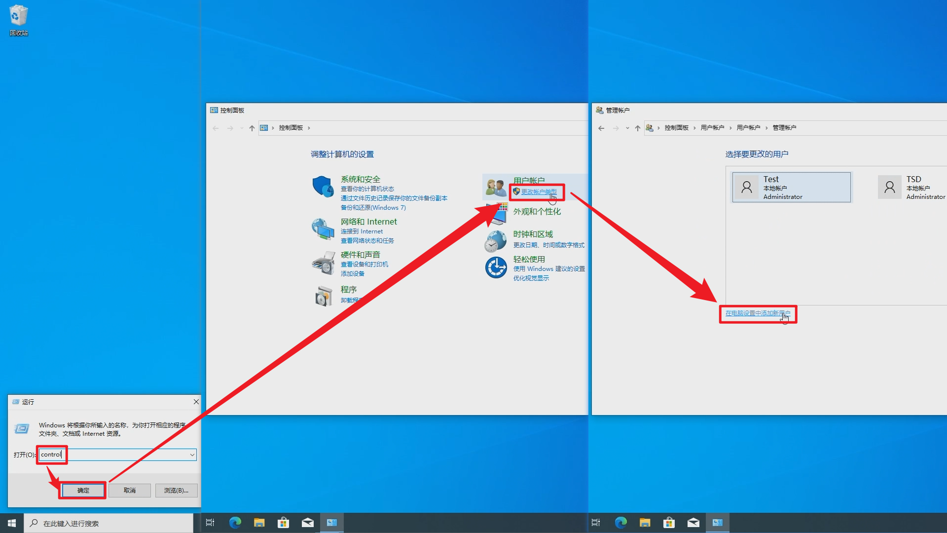Expand the Run dialog command history dropdown
The width and height of the screenshot is (947, 533).
[x=192, y=455]
